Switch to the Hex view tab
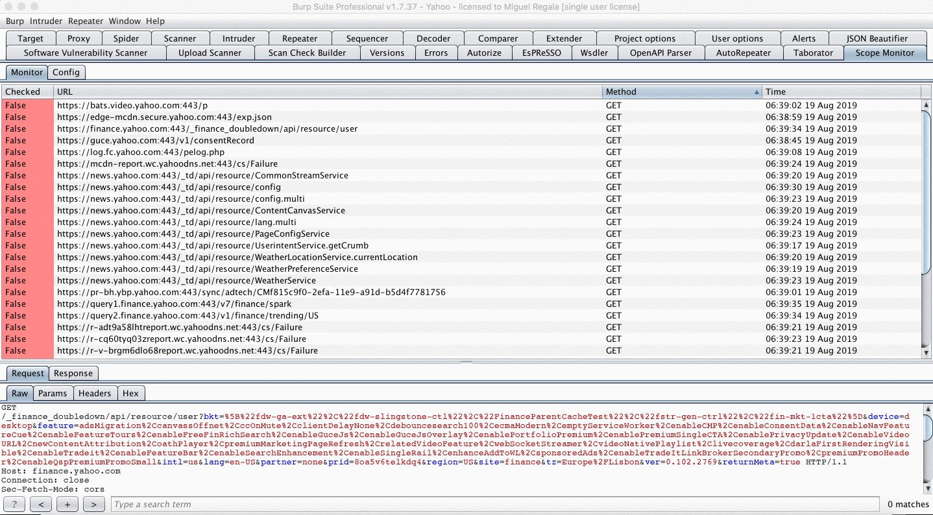This screenshot has width=933, height=515. click(x=131, y=393)
